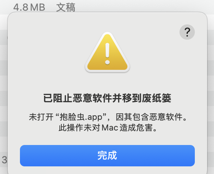The height and width of the screenshot is (174, 214).
Task: Click the partially hidden number 3 at left
Action: pyautogui.click(x=4, y=160)
